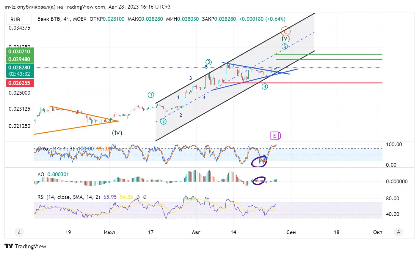Select the teal circled 5 wave label
The image size is (419, 254).
coord(285,46)
